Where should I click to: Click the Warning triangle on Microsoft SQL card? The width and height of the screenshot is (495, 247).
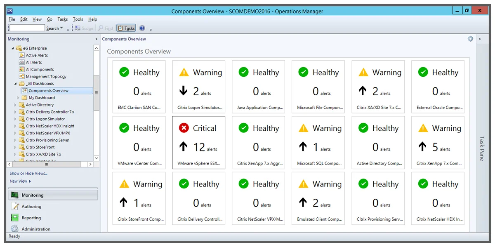click(x=304, y=128)
